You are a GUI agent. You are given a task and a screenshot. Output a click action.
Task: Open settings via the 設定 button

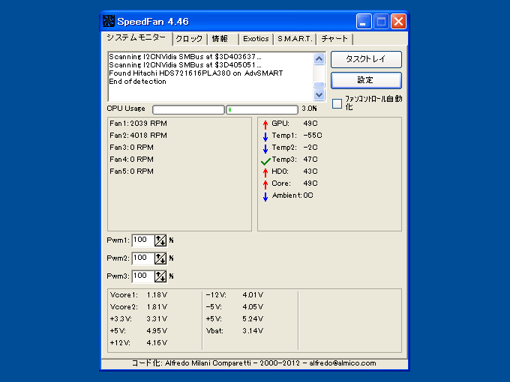pos(366,80)
